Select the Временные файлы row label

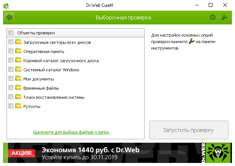41,88
